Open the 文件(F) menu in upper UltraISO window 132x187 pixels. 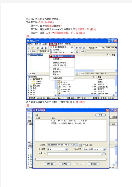click(30, 44)
